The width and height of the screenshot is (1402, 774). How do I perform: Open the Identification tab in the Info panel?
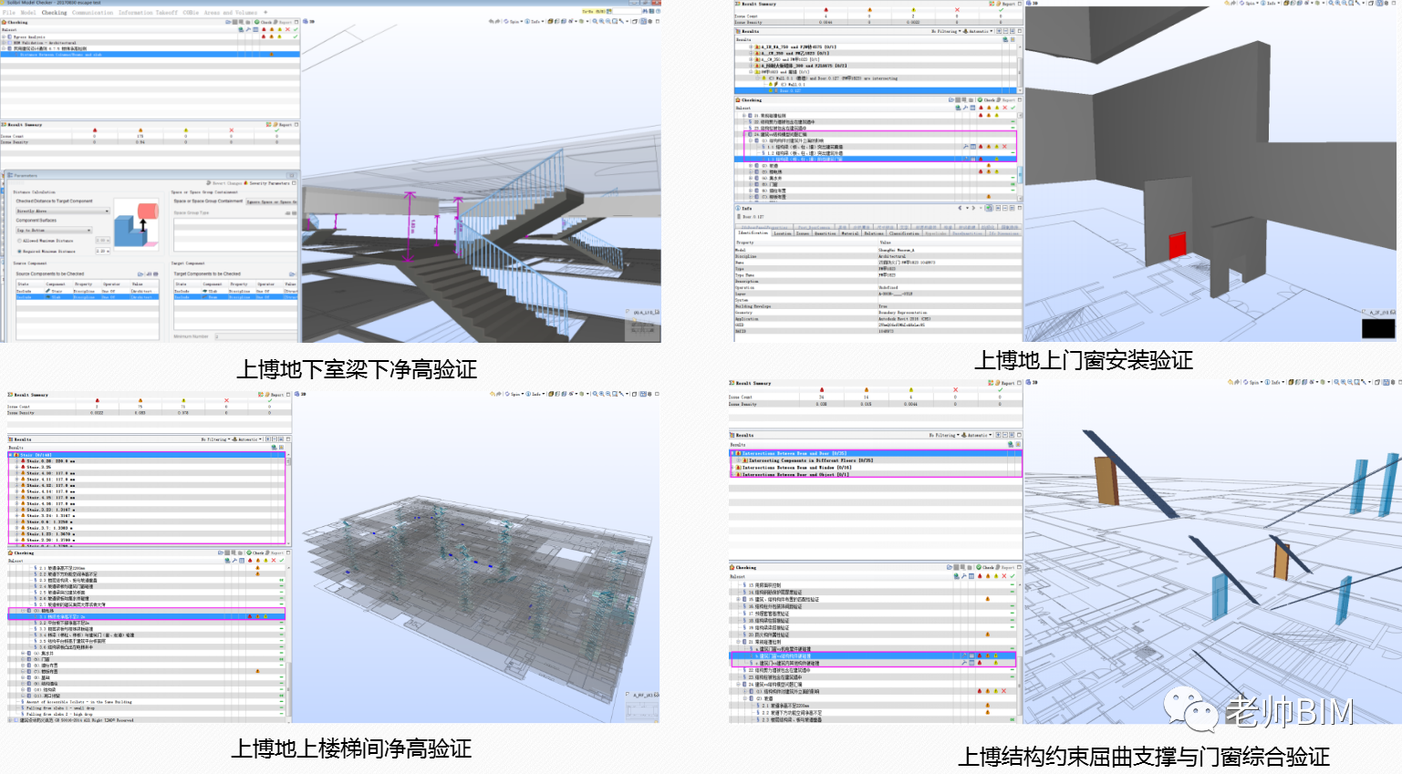pos(753,233)
